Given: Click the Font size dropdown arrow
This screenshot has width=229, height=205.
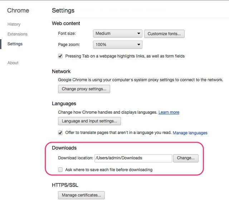Looking at the screenshot, I should (x=139, y=34).
